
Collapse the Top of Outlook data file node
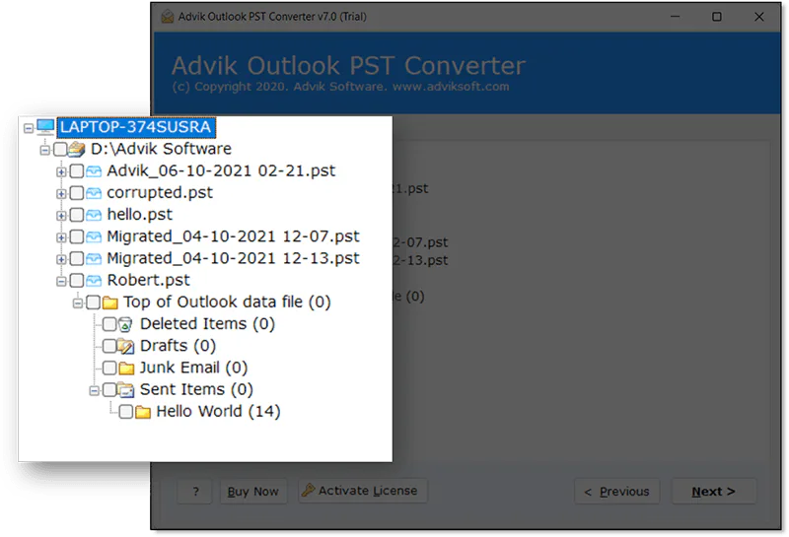click(78, 303)
